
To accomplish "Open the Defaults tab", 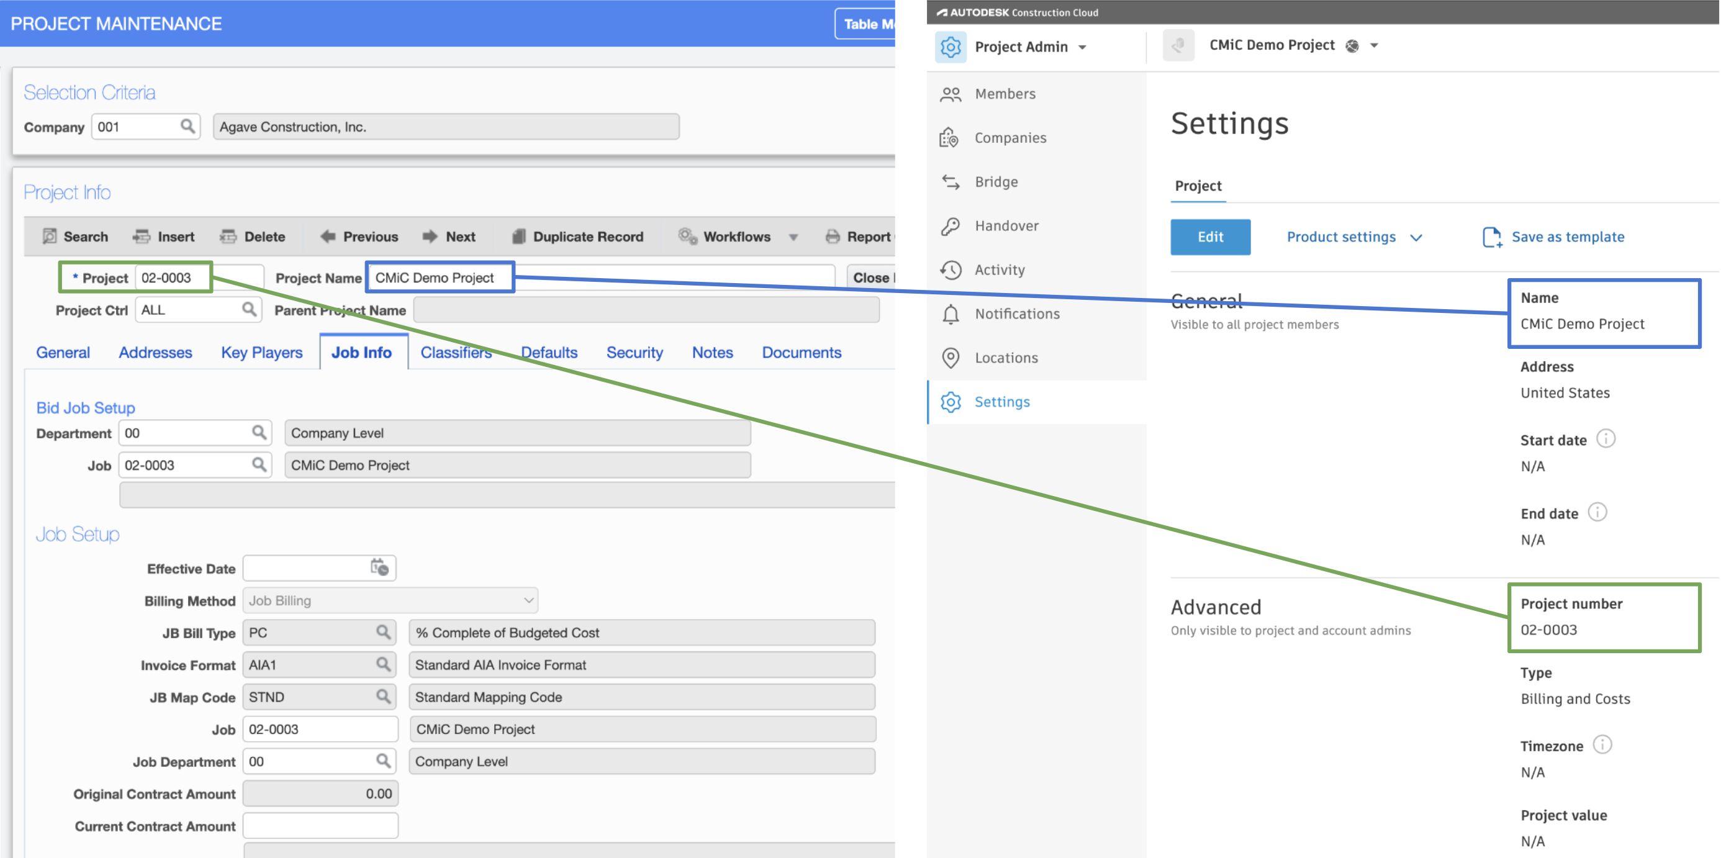I will point(549,352).
